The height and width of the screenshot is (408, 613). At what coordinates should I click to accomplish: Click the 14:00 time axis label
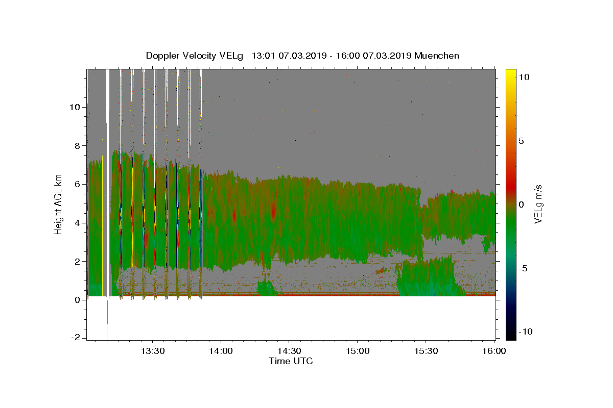click(221, 351)
